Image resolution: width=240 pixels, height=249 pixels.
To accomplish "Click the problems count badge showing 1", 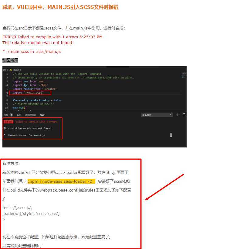I will tap(11, 115).
